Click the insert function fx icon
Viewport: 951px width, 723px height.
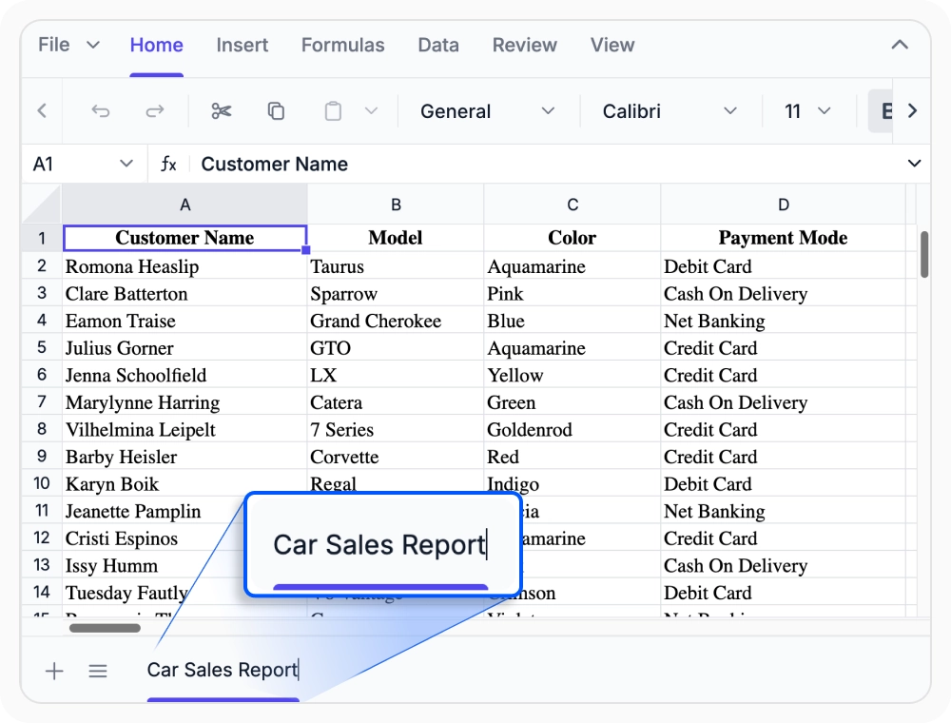[168, 164]
